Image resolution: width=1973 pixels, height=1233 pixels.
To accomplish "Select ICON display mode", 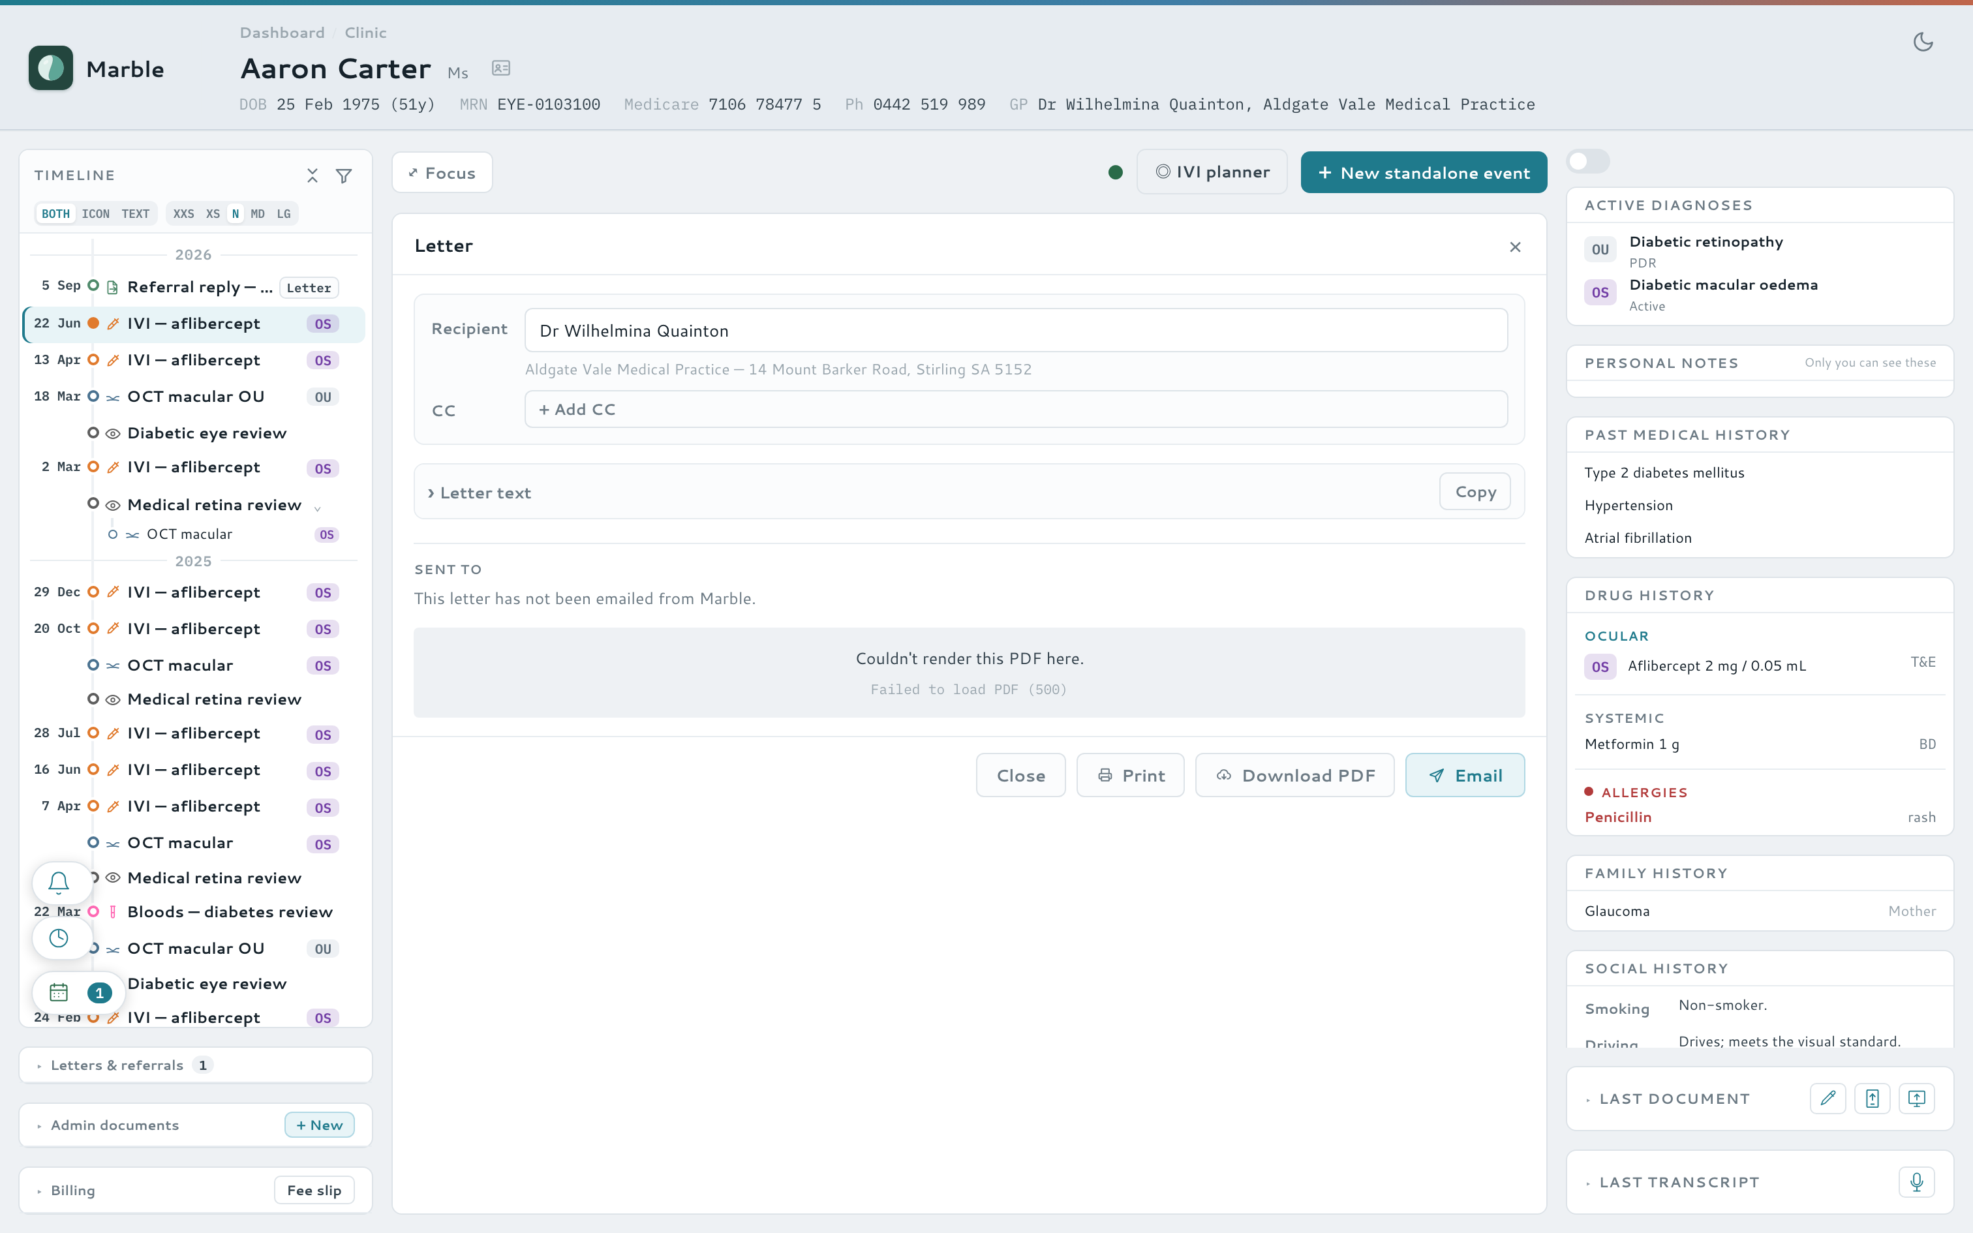I will [95, 214].
